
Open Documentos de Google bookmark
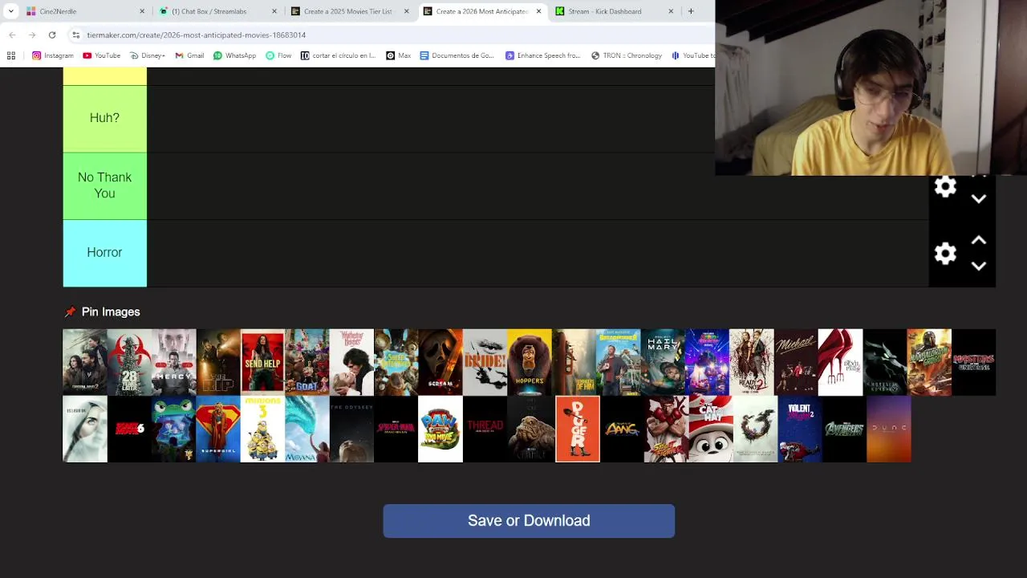click(457, 55)
